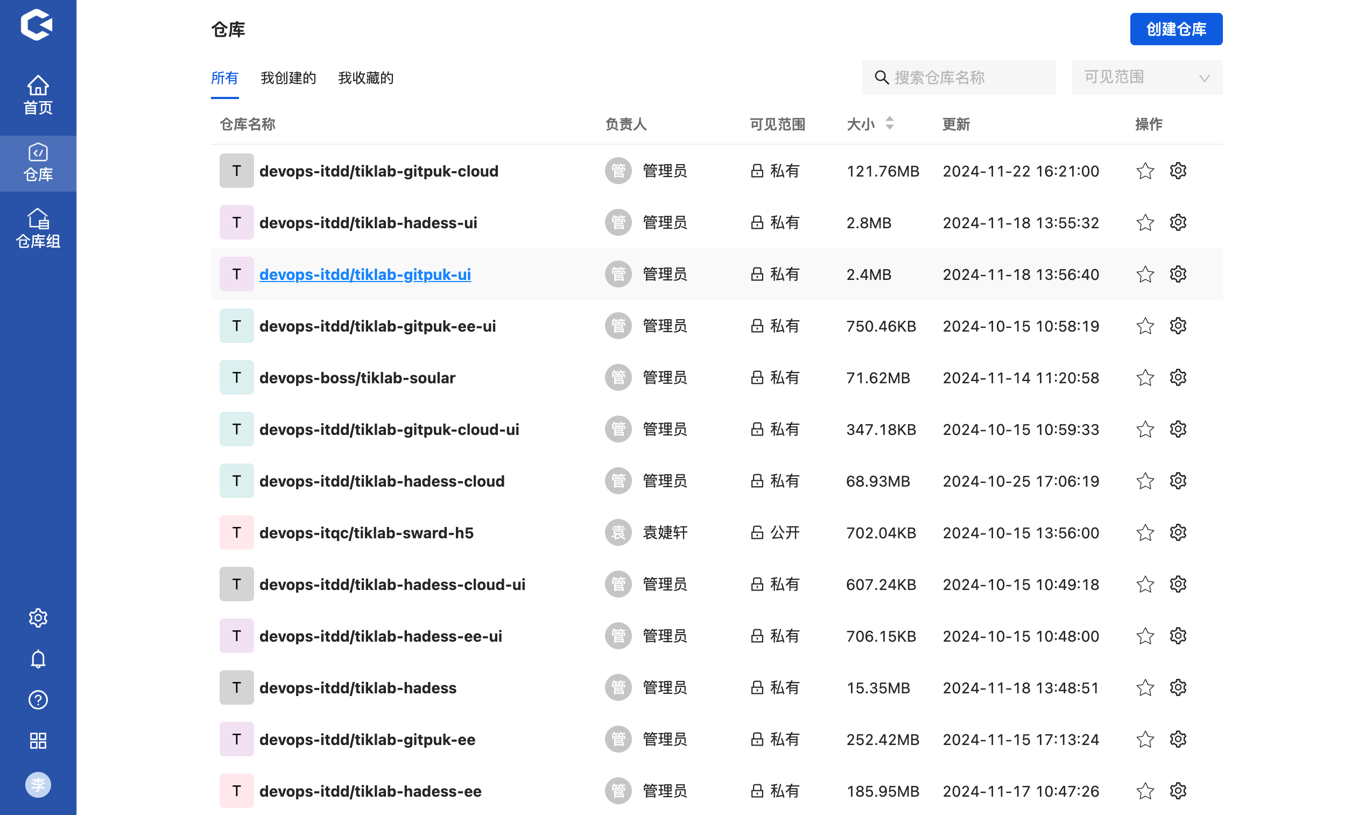Click size value 252.42MB
The image size is (1351, 815).
[x=883, y=739]
